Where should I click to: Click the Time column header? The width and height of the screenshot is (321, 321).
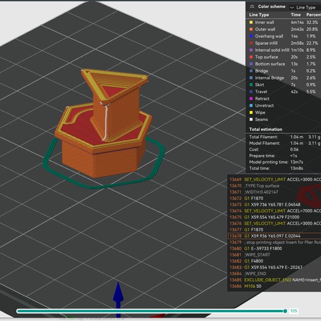tap(295, 15)
